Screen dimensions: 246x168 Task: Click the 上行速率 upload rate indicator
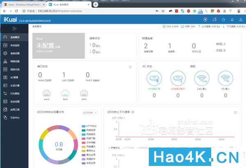click(x=209, y=27)
